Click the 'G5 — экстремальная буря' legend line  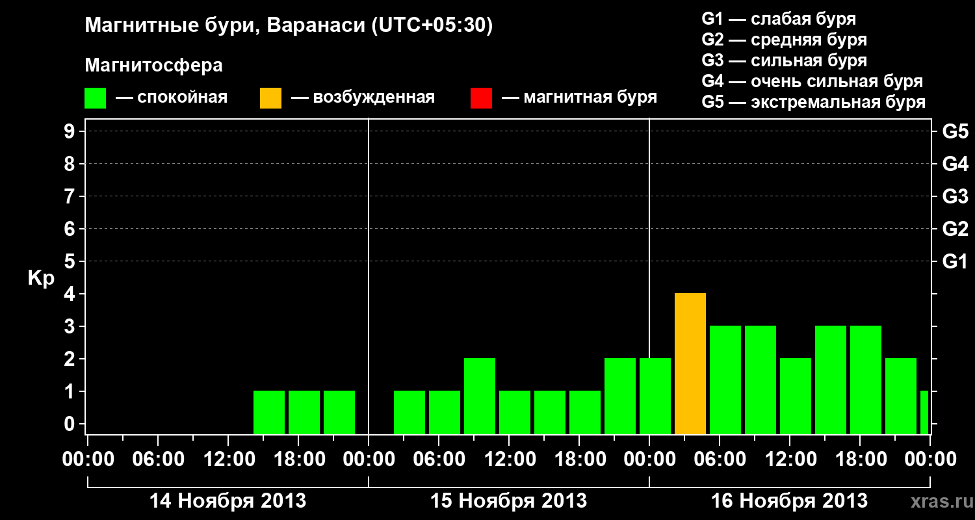[814, 102]
